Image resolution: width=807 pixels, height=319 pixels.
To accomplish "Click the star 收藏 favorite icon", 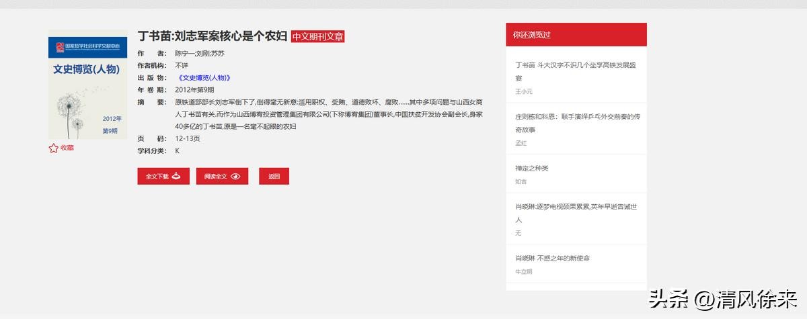I will (53, 148).
